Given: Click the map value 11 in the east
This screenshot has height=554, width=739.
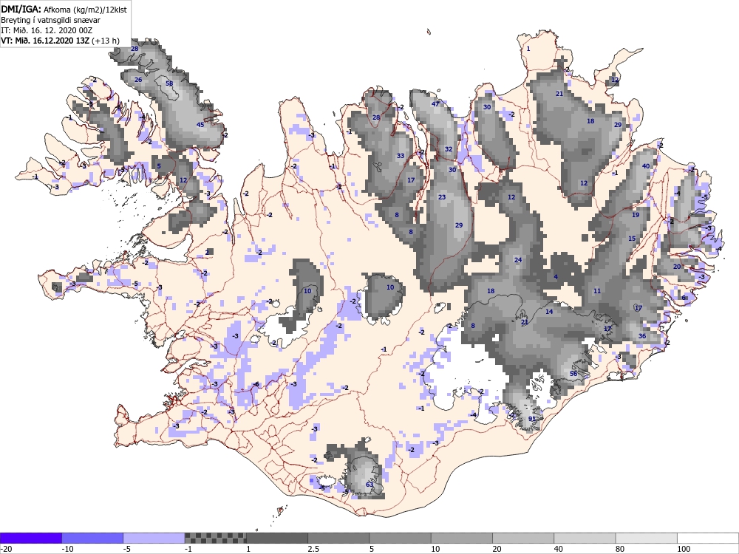Looking at the screenshot, I should coord(597,290).
